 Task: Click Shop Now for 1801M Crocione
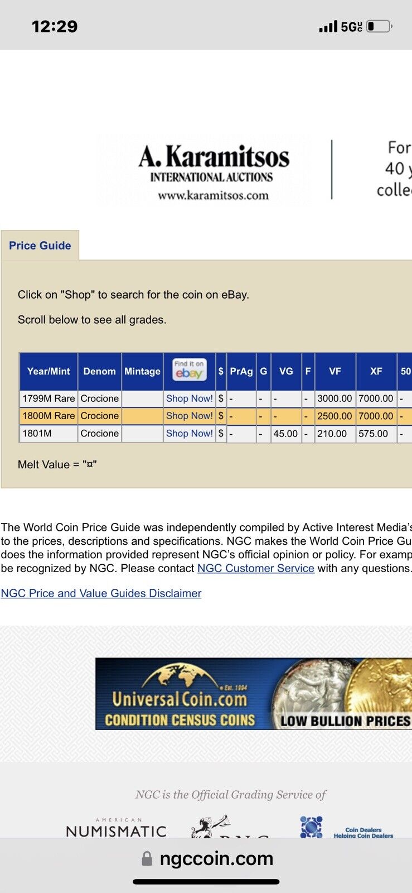189,433
